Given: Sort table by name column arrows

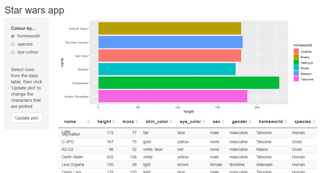Looking at the screenshot, I should click(88, 122).
